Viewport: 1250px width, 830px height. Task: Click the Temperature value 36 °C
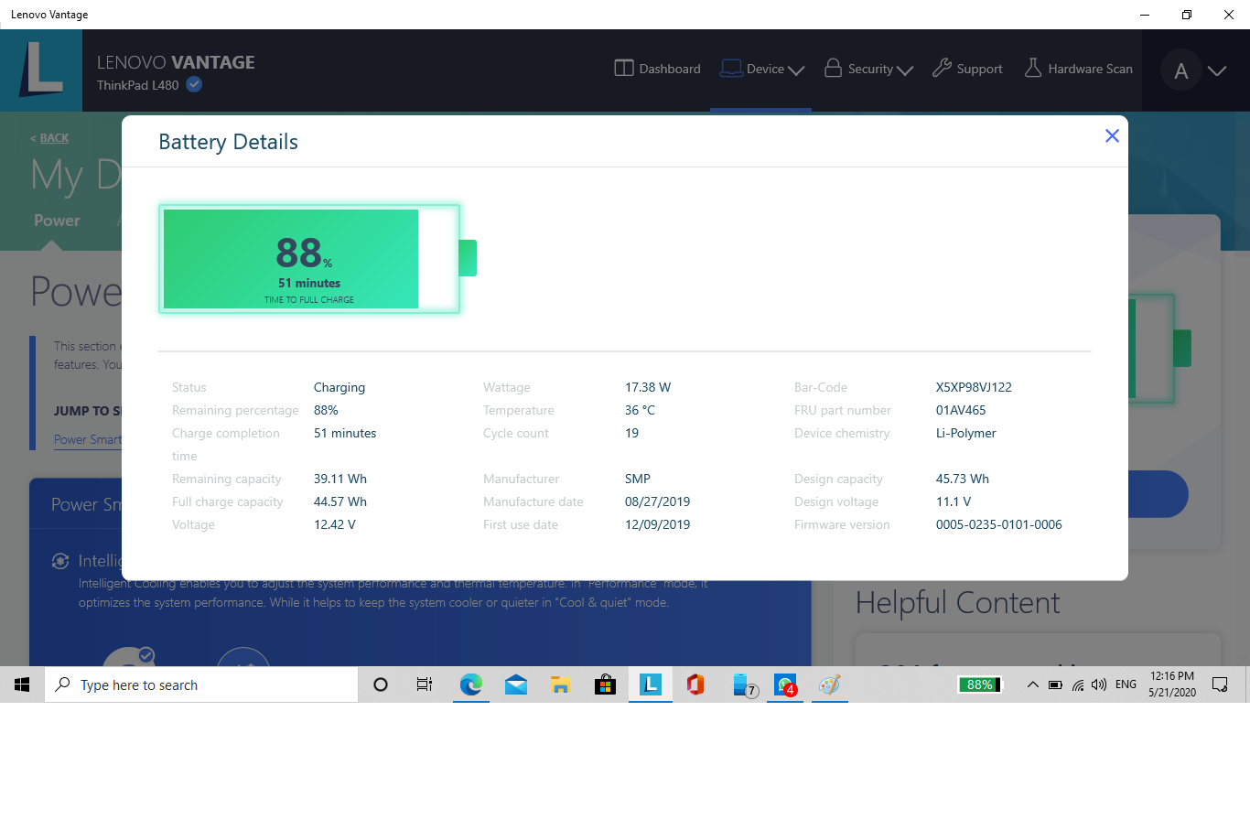click(x=641, y=410)
